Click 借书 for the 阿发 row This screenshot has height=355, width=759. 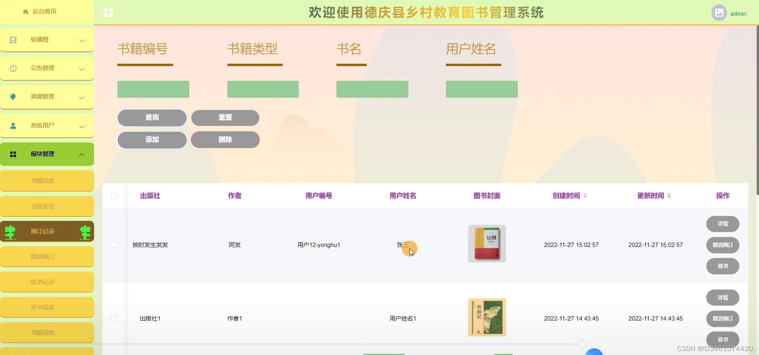click(x=723, y=266)
